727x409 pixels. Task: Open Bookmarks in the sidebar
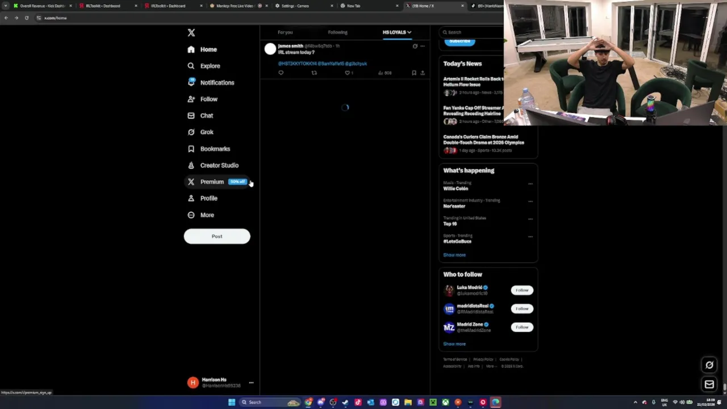[208, 149]
